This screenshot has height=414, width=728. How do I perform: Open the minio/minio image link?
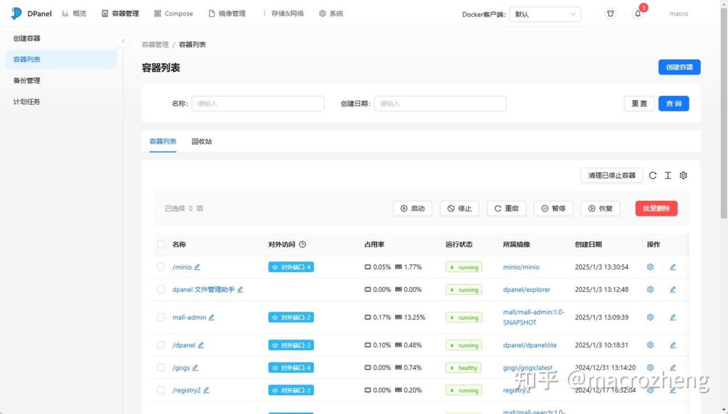pos(521,267)
